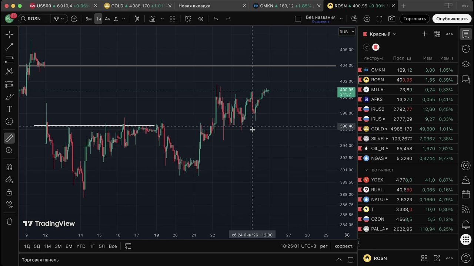Open indicator templates grid
This screenshot has width=474, height=266.
click(x=173, y=19)
